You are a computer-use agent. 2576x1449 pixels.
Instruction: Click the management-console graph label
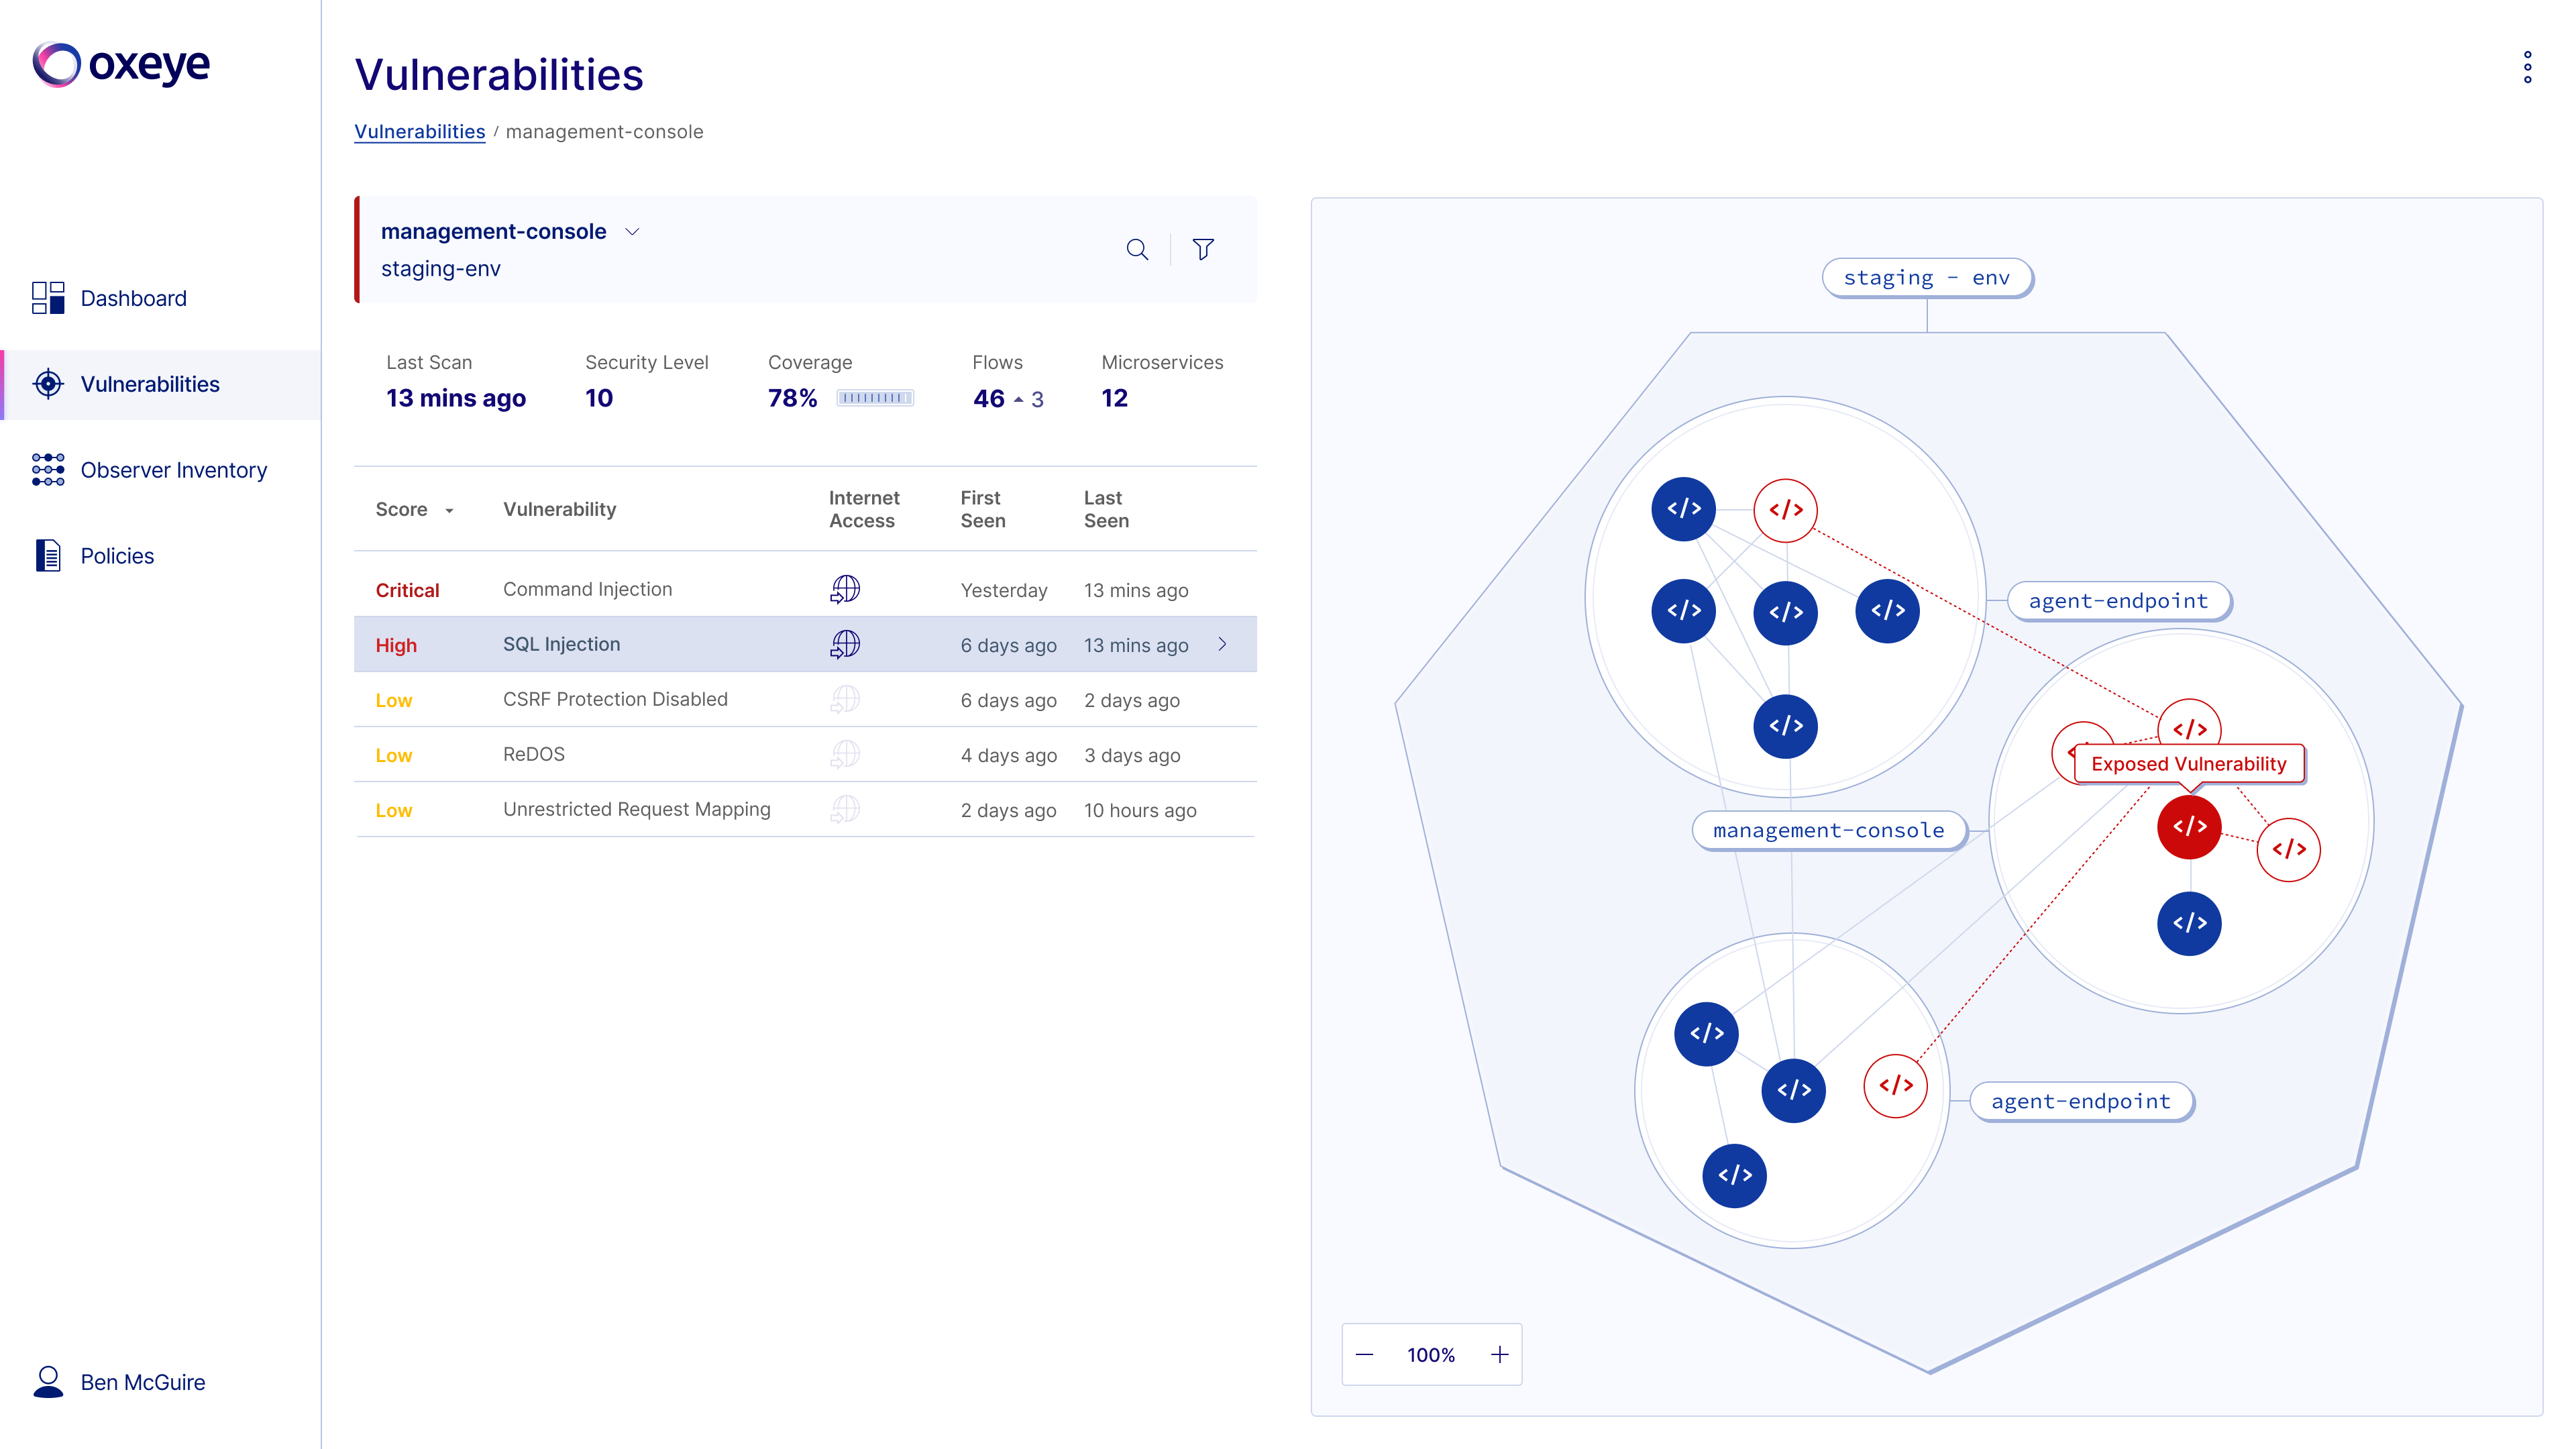coord(1828,830)
